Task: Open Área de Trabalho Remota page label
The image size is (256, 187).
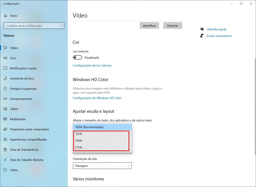Action: (26, 160)
